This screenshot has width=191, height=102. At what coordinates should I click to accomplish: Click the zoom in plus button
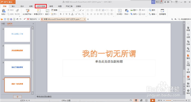pos(186,100)
